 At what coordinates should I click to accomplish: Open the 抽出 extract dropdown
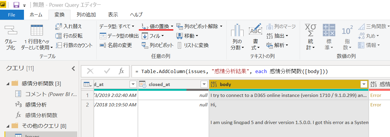point(277,36)
